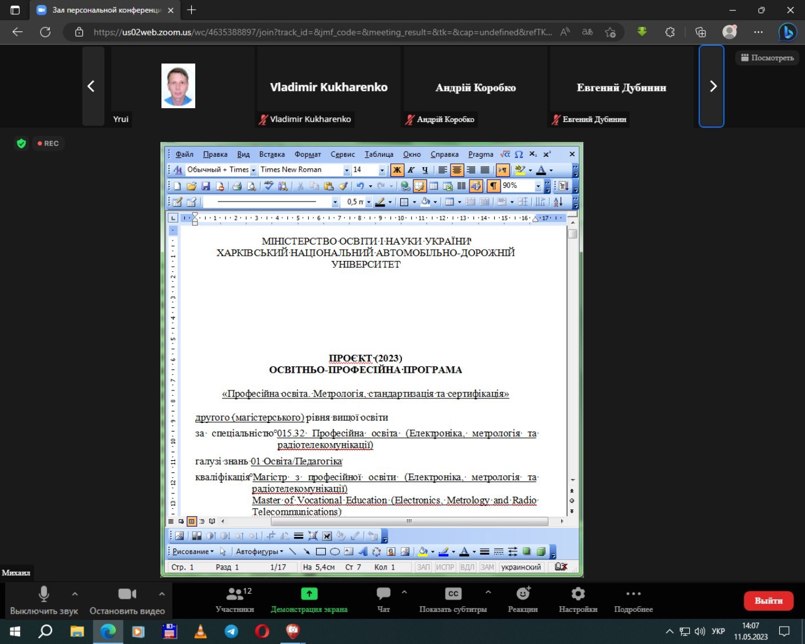Click the Zoom chat icon
This screenshot has height=644, width=805.
(x=383, y=594)
